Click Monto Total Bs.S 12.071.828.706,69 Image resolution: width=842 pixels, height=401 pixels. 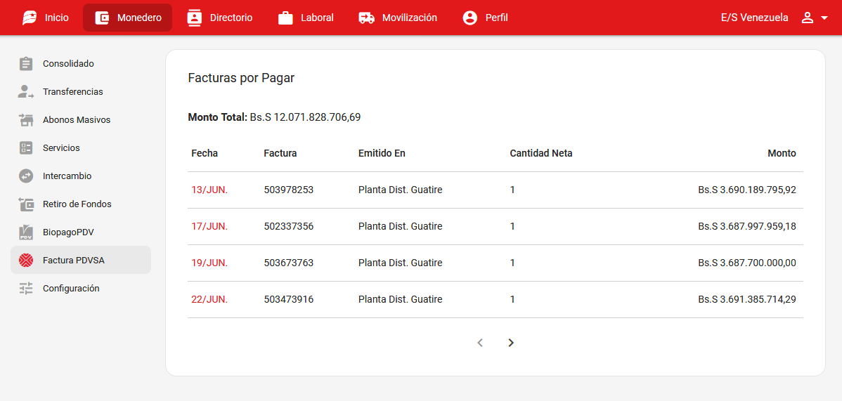coord(274,117)
